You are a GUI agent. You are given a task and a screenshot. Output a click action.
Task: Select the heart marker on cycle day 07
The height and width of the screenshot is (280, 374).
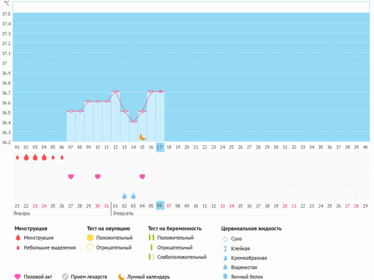click(x=71, y=176)
